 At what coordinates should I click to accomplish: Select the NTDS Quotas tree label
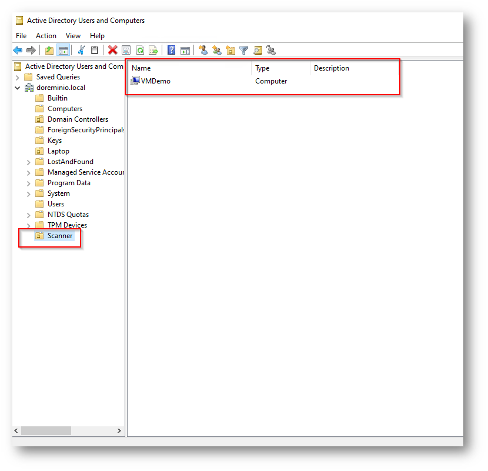point(68,215)
